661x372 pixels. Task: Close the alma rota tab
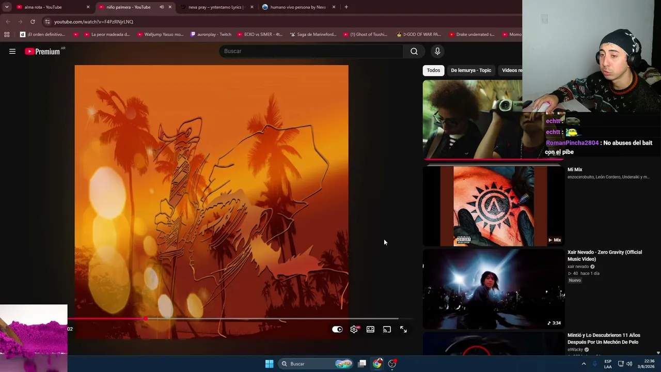click(x=88, y=7)
